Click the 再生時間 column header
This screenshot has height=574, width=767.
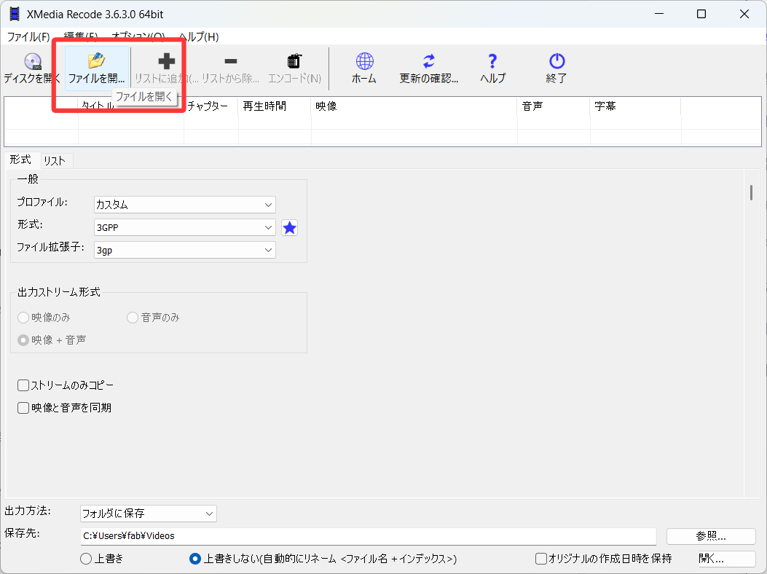tap(275, 106)
